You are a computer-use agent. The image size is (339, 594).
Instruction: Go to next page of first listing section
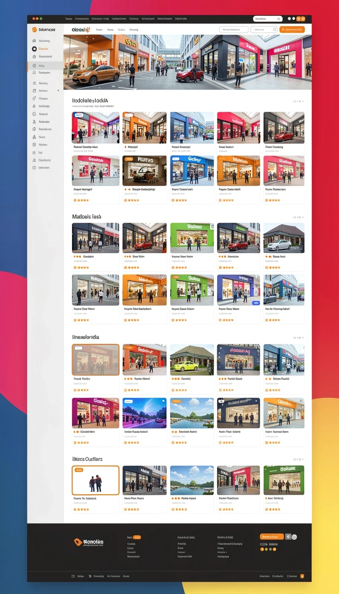303,101
